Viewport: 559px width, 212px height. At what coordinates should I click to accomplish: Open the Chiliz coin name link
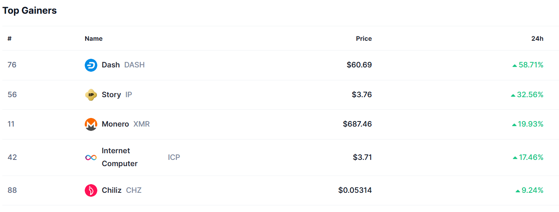[x=111, y=190]
